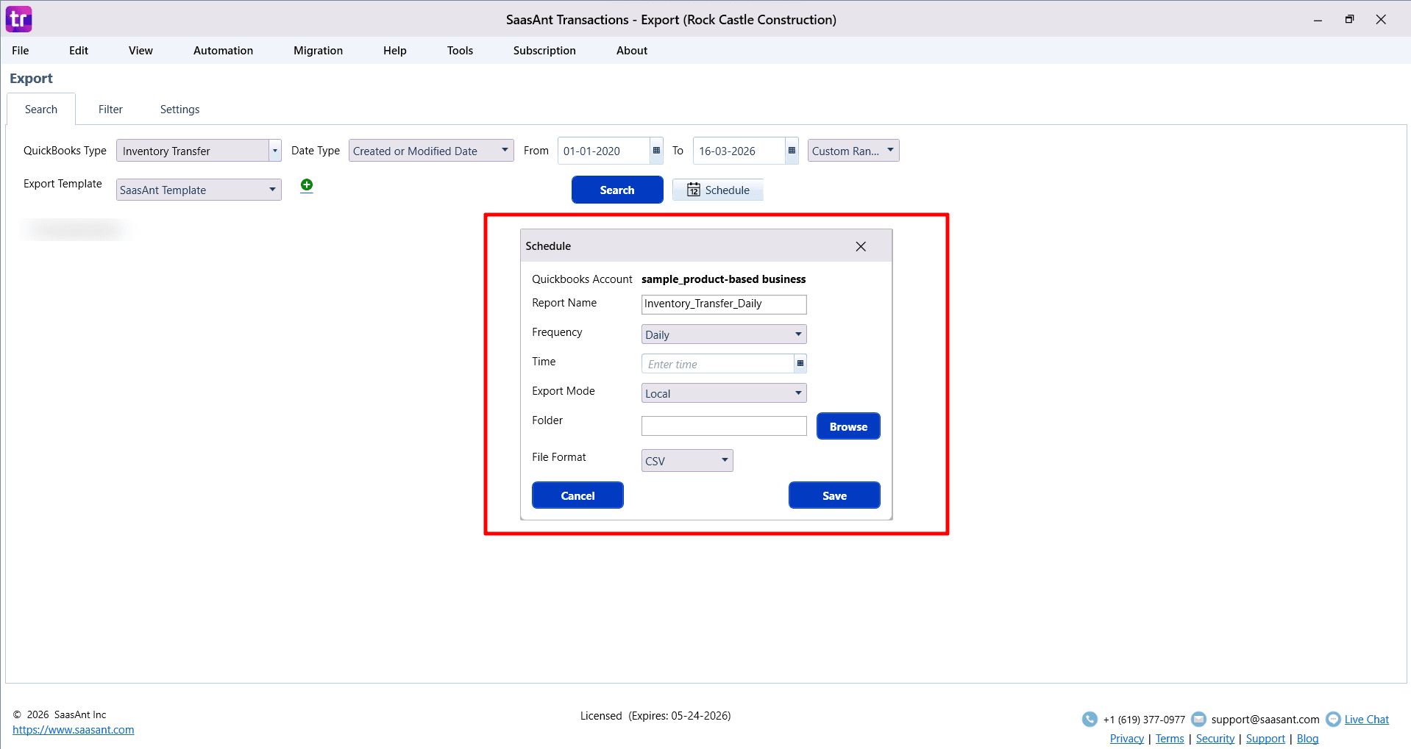Open the File menu
The width and height of the screenshot is (1411, 749).
tap(21, 51)
